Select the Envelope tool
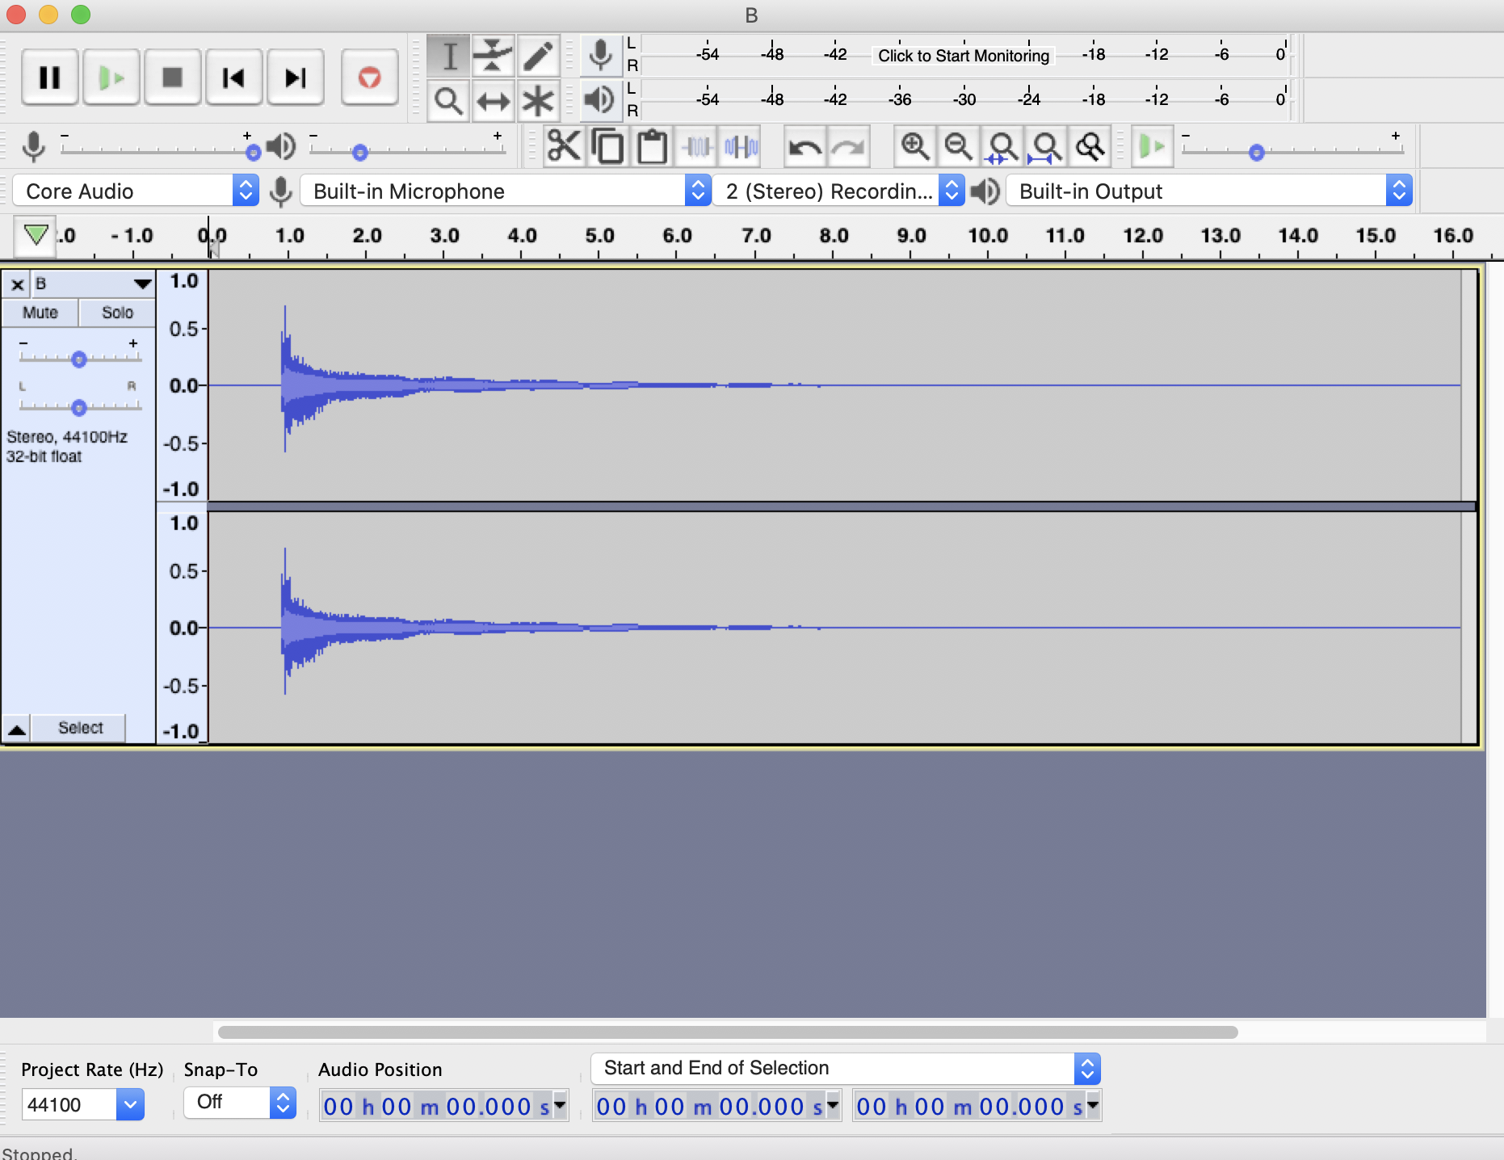 493,56
